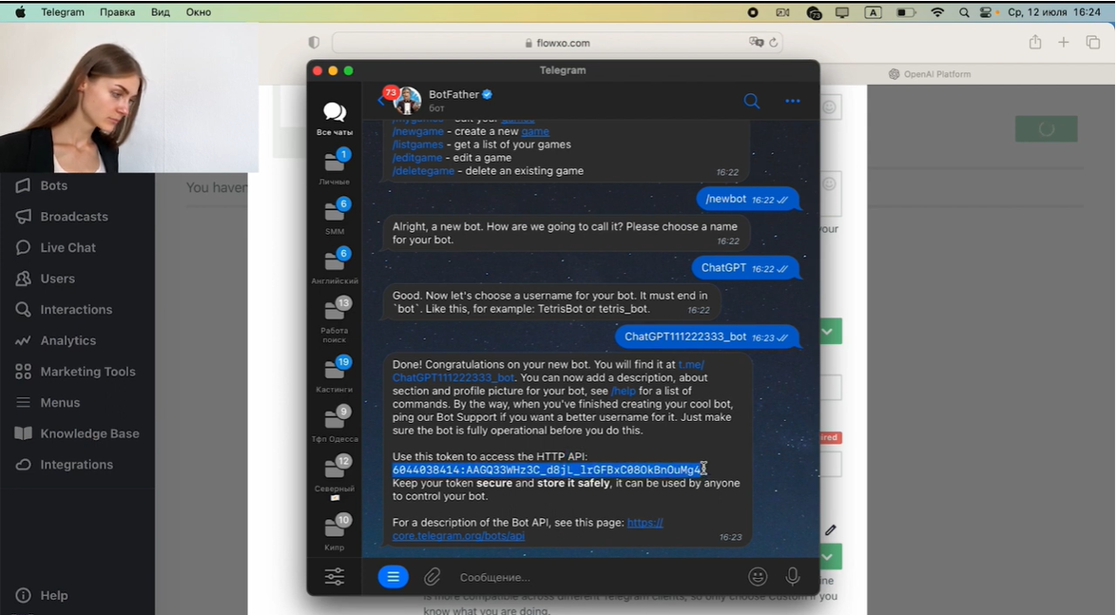Click the bot commands menu button
1117x615 pixels.
[x=393, y=576]
